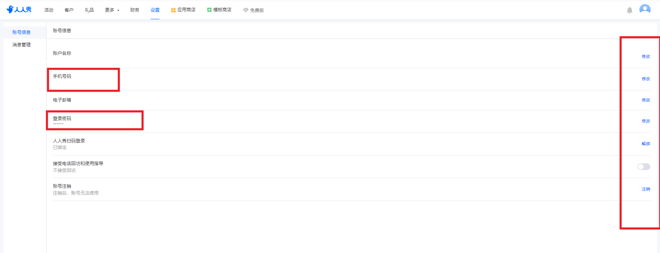Click the 人人秀 bird logo

[19, 10]
